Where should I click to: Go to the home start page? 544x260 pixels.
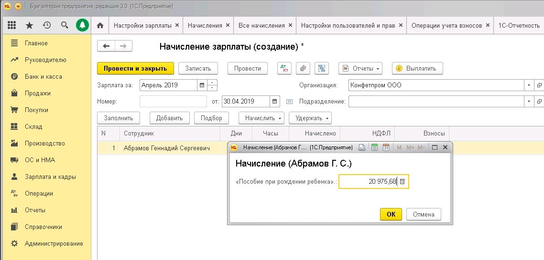click(x=100, y=25)
